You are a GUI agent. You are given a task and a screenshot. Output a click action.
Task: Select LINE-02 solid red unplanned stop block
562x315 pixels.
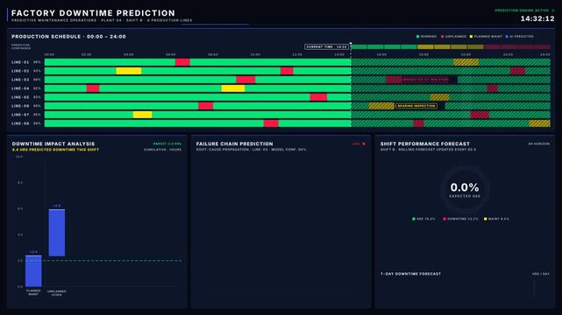[287, 71]
